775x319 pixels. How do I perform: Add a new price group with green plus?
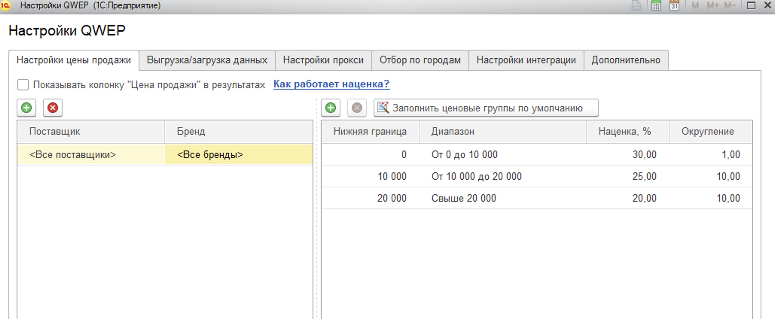coord(331,108)
